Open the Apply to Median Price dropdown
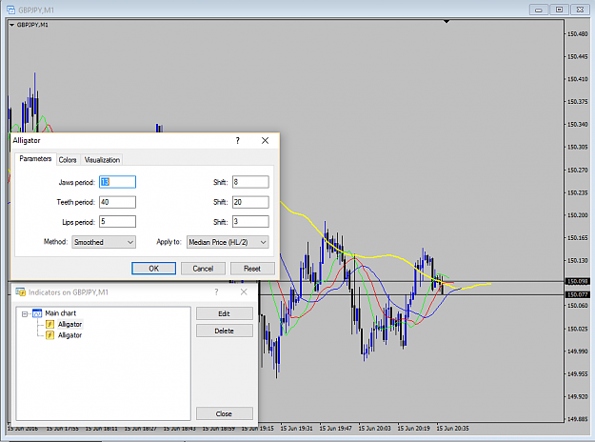This screenshot has width=595, height=442. (x=228, y=242)
